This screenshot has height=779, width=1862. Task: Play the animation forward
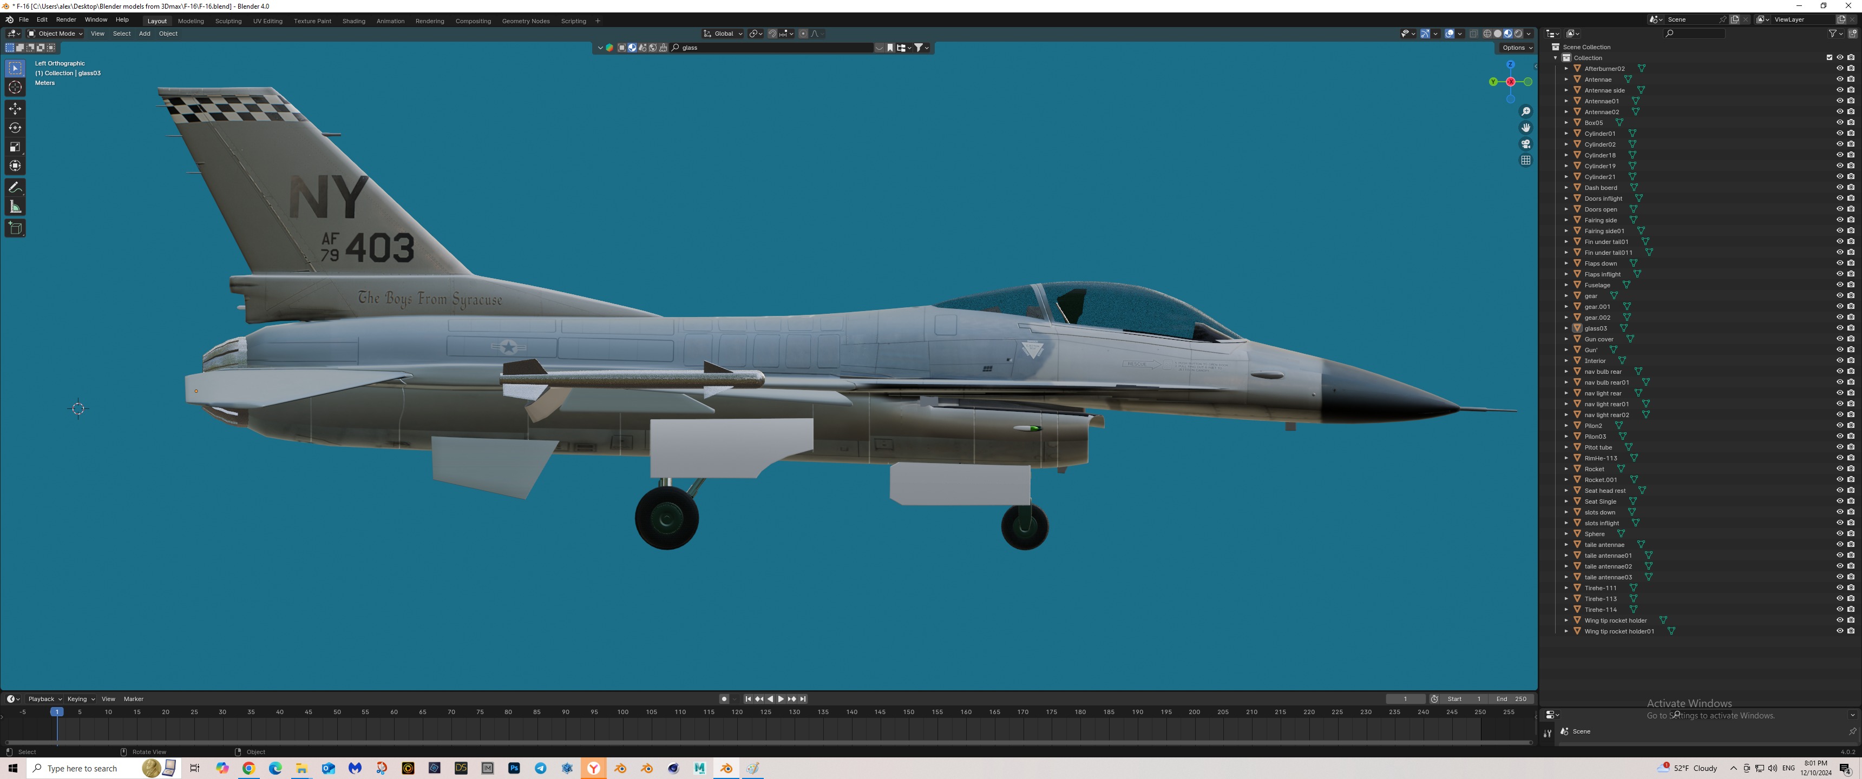pos(781,699)
